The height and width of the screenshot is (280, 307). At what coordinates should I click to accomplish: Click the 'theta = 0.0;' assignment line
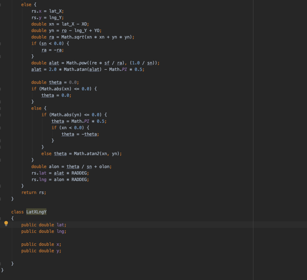[57, 95]
